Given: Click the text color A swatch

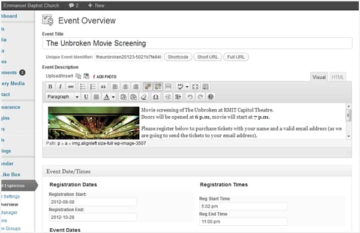Looking at the screenshot, I should (x=107, y=97).
